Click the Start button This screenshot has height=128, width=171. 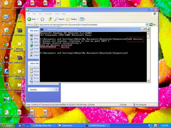tap(8, 126)
